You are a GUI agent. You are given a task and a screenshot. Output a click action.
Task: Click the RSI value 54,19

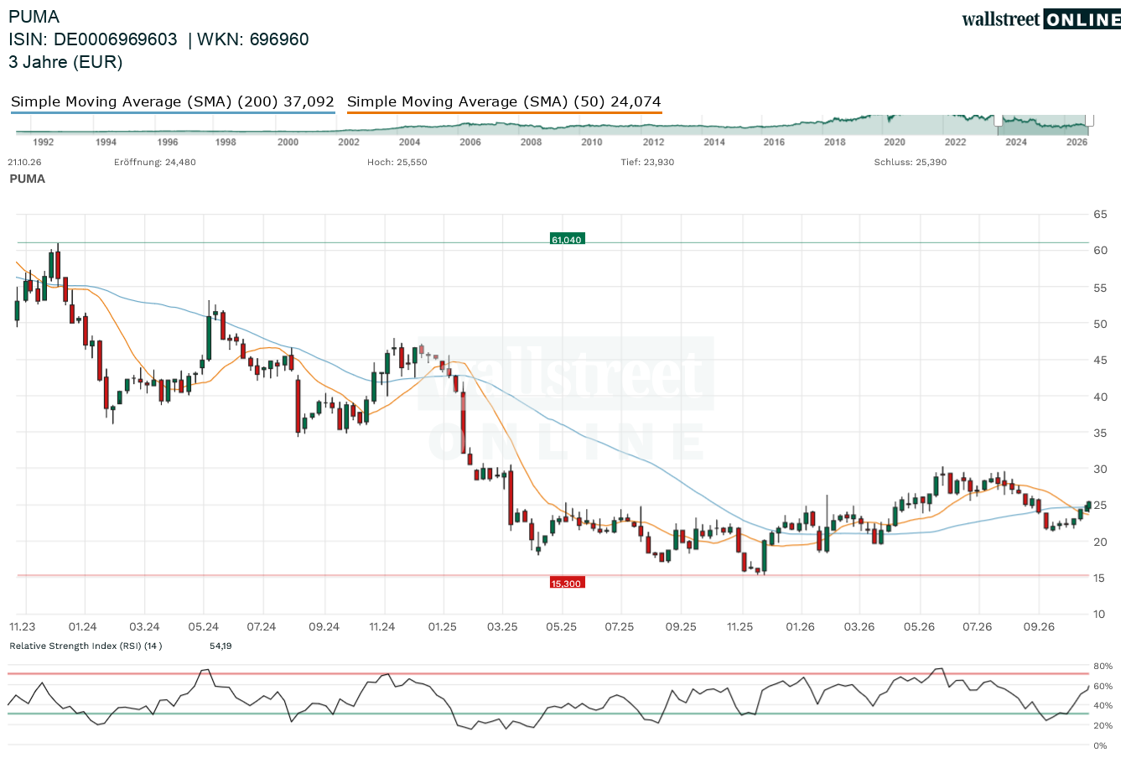[x=220, y=646]
